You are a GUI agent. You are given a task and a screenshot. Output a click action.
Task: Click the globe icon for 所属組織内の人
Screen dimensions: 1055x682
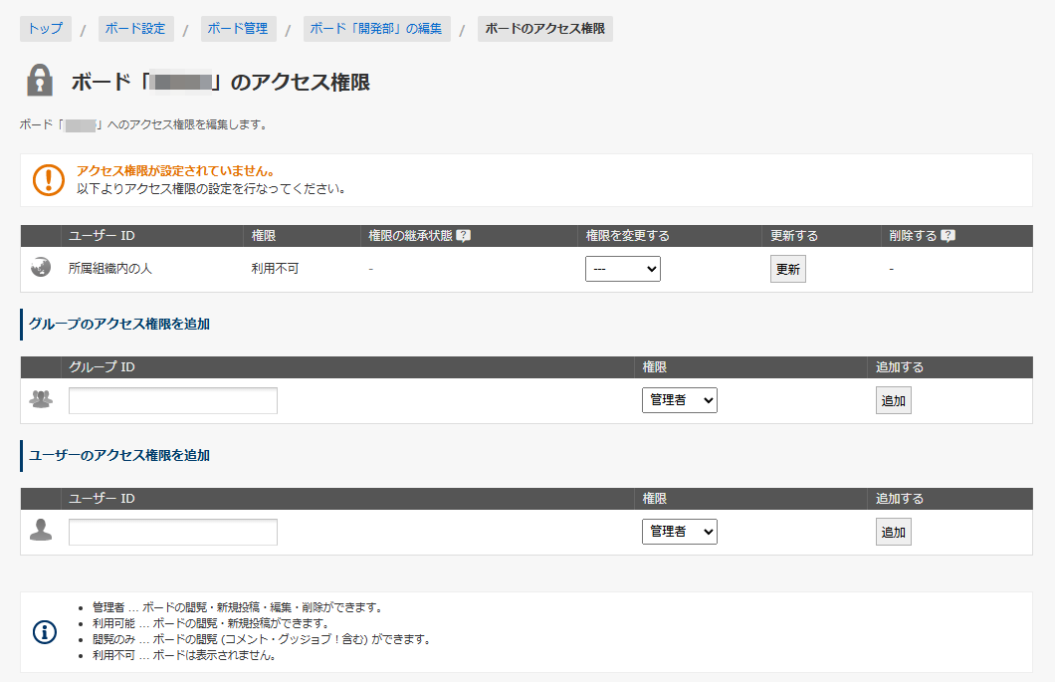point(41,267)
